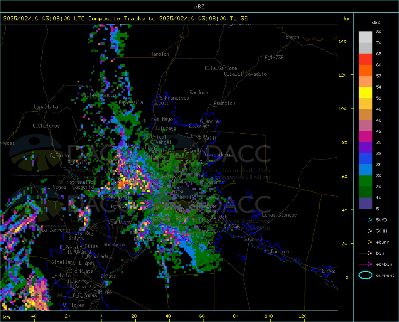Click the 'Potrerillos' map label

pos(81,182)
